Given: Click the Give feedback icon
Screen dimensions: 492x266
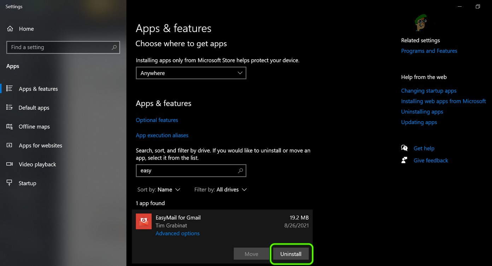Looking at the screenshot, I should 404,160.
